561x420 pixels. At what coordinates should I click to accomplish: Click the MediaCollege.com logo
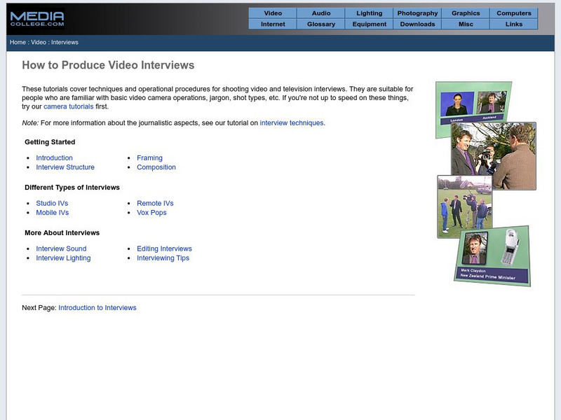[x=38, y=18]
